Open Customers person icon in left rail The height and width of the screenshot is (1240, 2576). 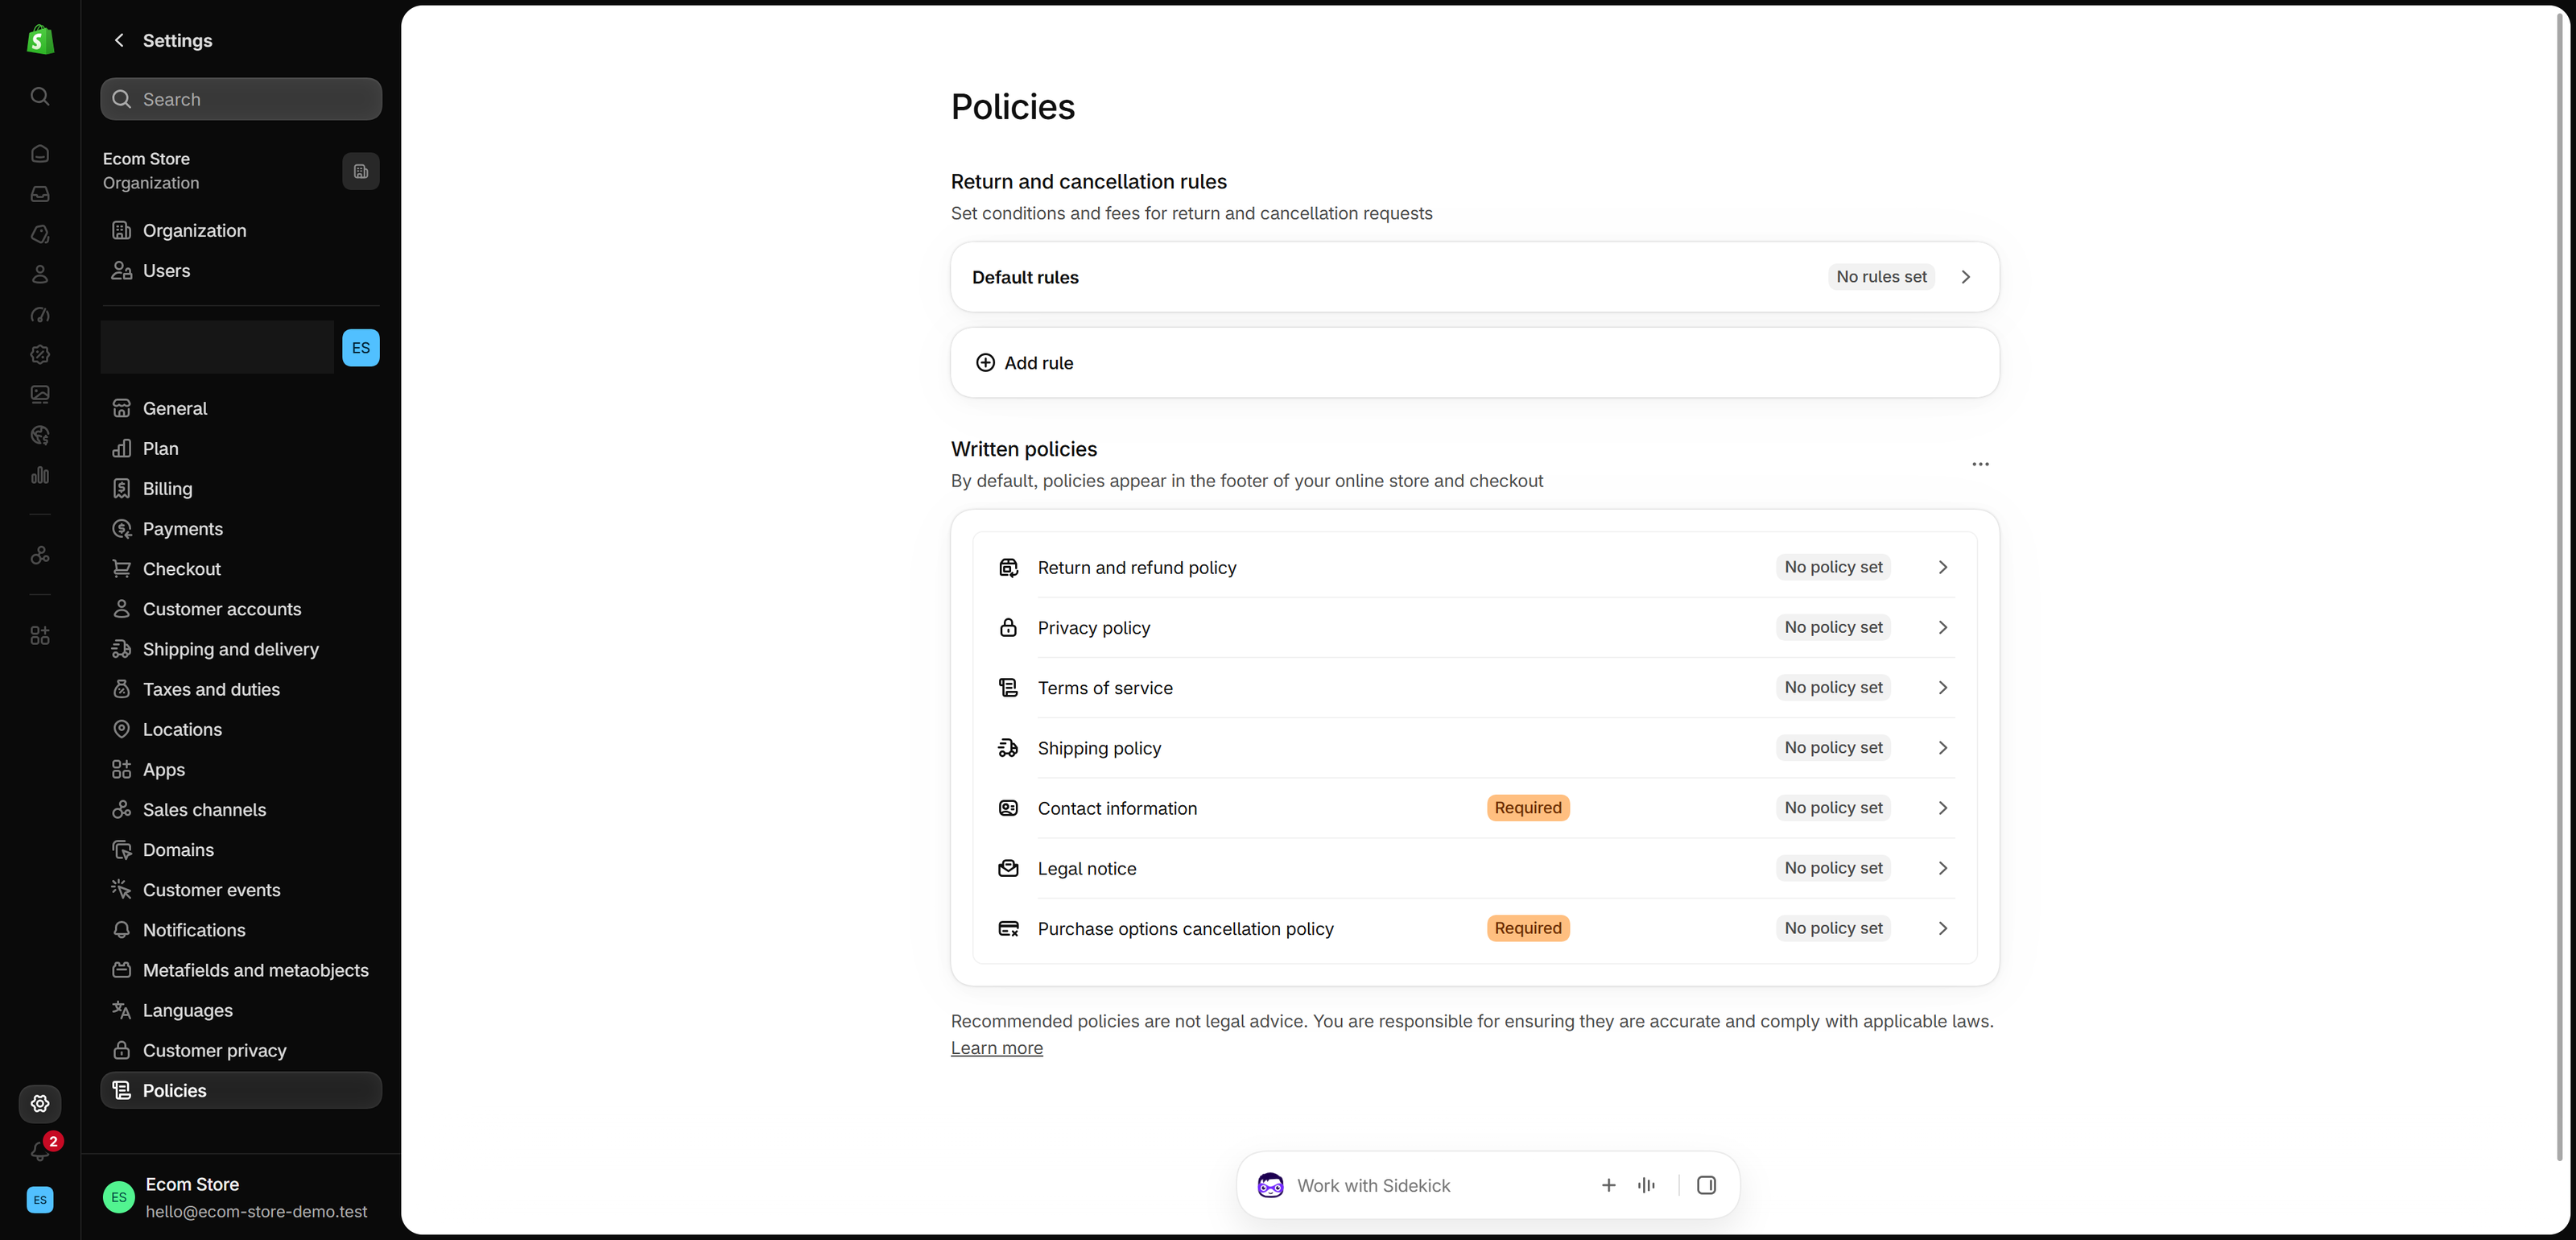tap(40, 274)
